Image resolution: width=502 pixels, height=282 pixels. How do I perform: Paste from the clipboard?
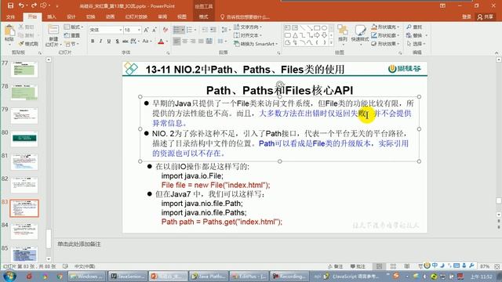pyautogui.click(x=9, y=34)
